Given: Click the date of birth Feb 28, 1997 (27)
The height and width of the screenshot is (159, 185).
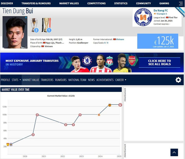Looking at the screenshot, I should [x=54, y=39].
